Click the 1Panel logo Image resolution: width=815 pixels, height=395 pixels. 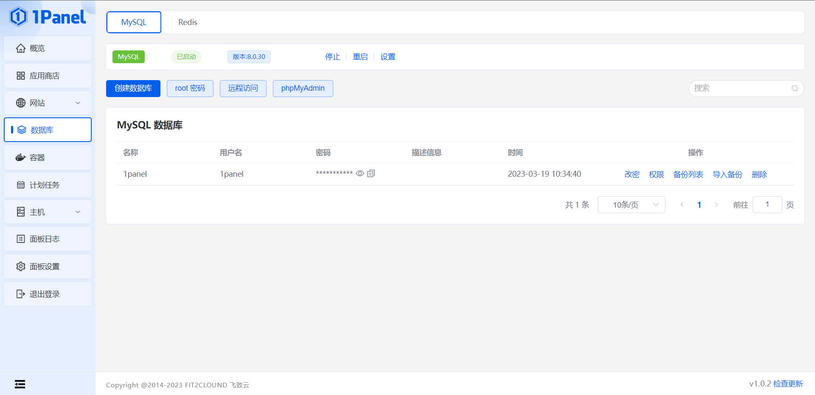coord(48,17)
